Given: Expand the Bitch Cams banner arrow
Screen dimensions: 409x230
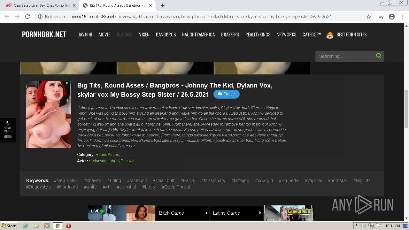Looking at the screenshot, I should coord(206,213).
